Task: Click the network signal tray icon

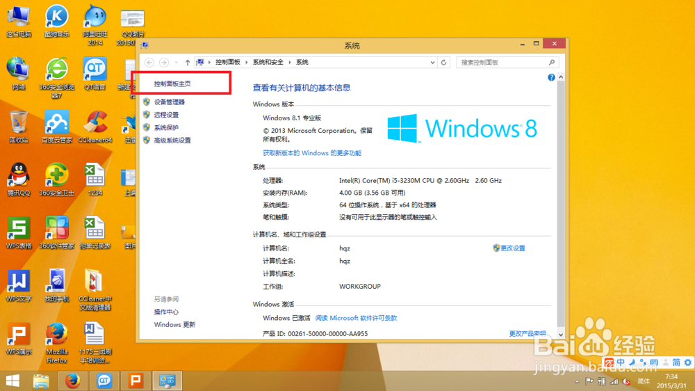Action: [x=614, y=382]
